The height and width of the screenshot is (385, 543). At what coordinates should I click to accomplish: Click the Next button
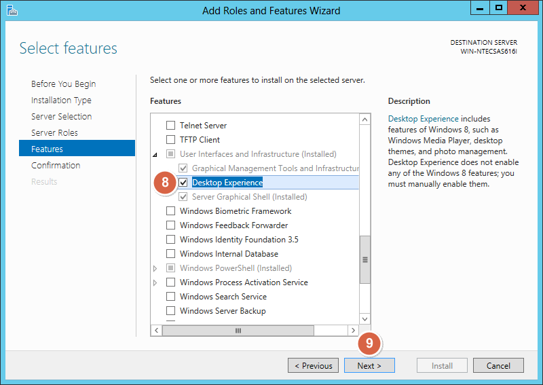coord(369,365)
